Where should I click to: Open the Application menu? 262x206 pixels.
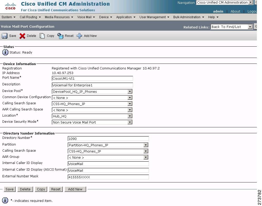(x=126, y=17)
